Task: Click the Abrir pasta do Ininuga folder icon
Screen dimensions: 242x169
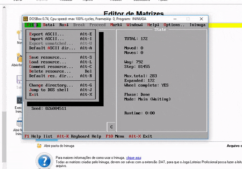Action: click(x=39, y=146)
